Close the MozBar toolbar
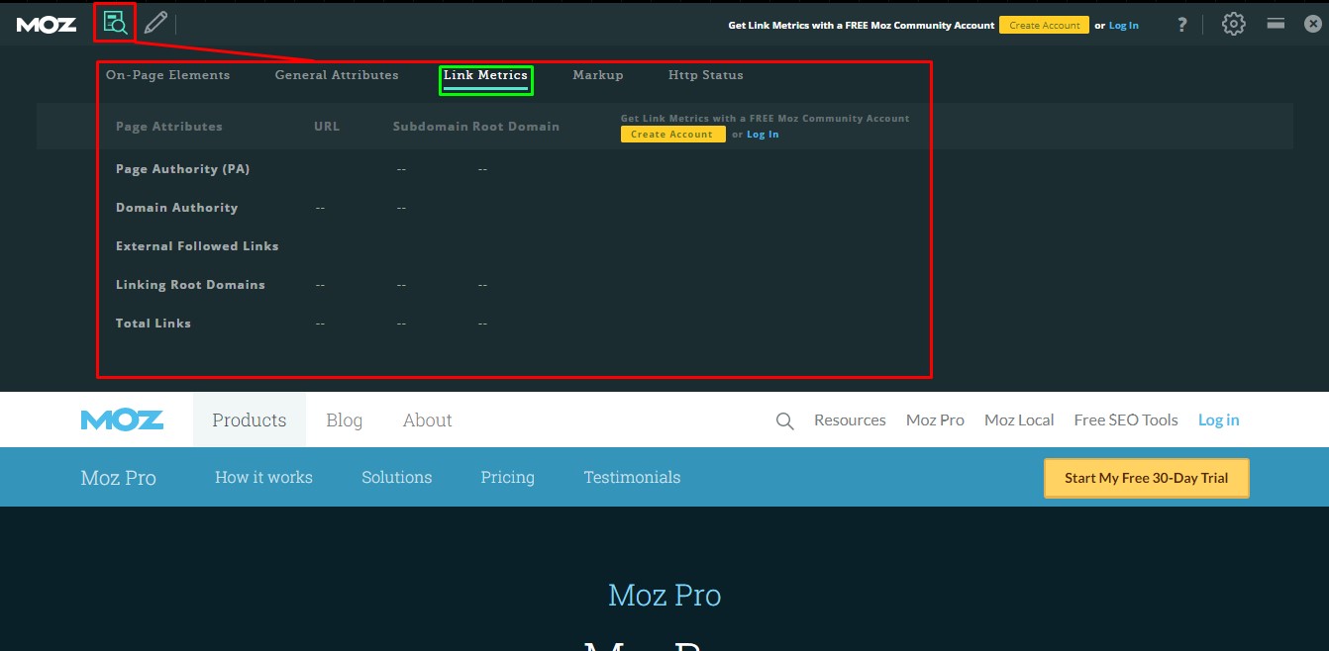The image size is (1329, 651). 1312,24
